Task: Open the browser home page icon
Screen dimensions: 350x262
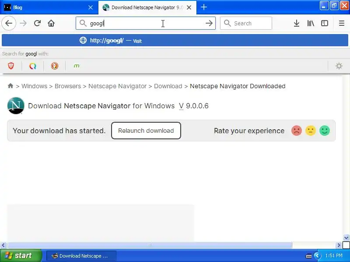Action: click(51, 23)
